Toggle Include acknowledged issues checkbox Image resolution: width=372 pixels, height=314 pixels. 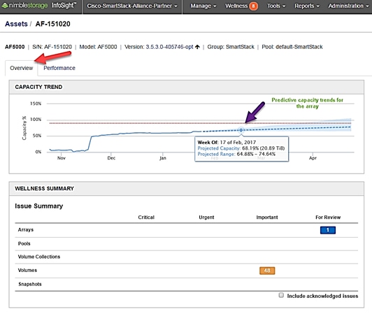coord(281,295)
